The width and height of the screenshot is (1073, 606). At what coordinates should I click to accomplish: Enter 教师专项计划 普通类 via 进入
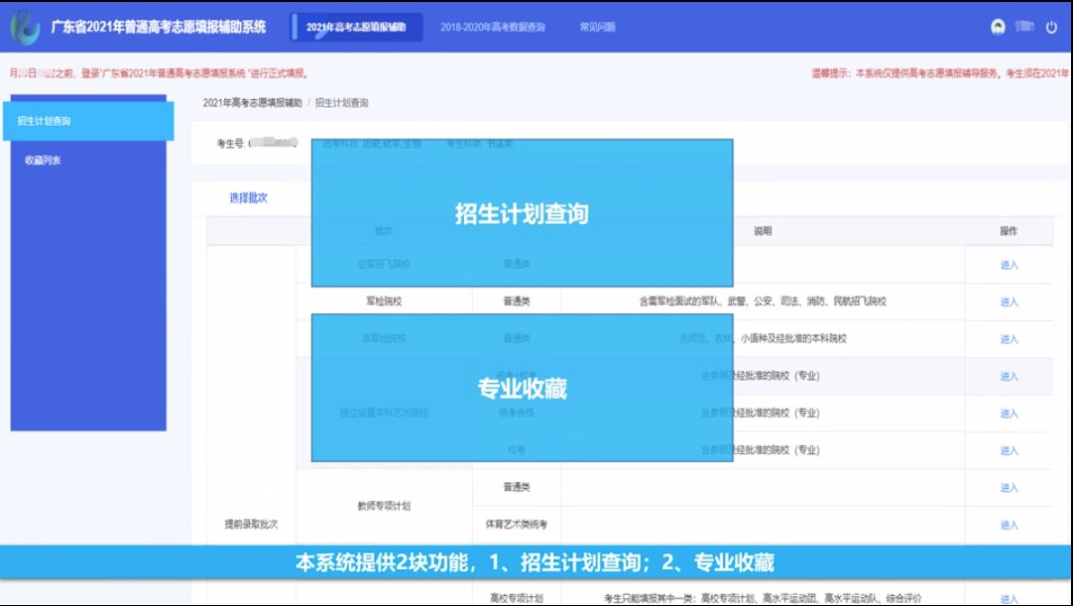click(1009, 488)
